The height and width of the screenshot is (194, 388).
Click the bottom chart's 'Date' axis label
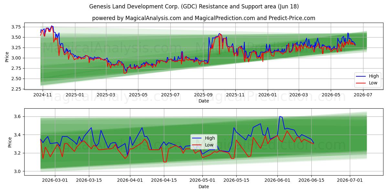(x=204, y=187)
